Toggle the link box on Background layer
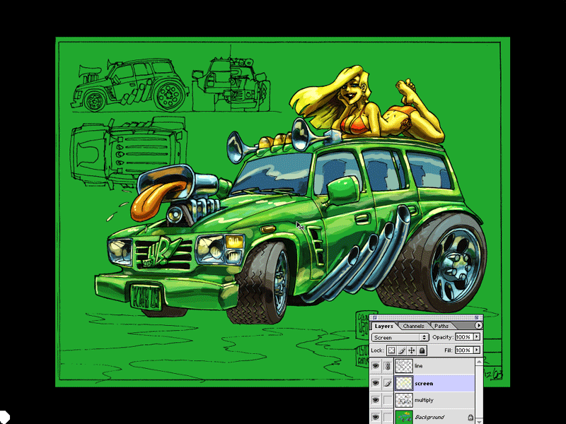 [388, 417]
